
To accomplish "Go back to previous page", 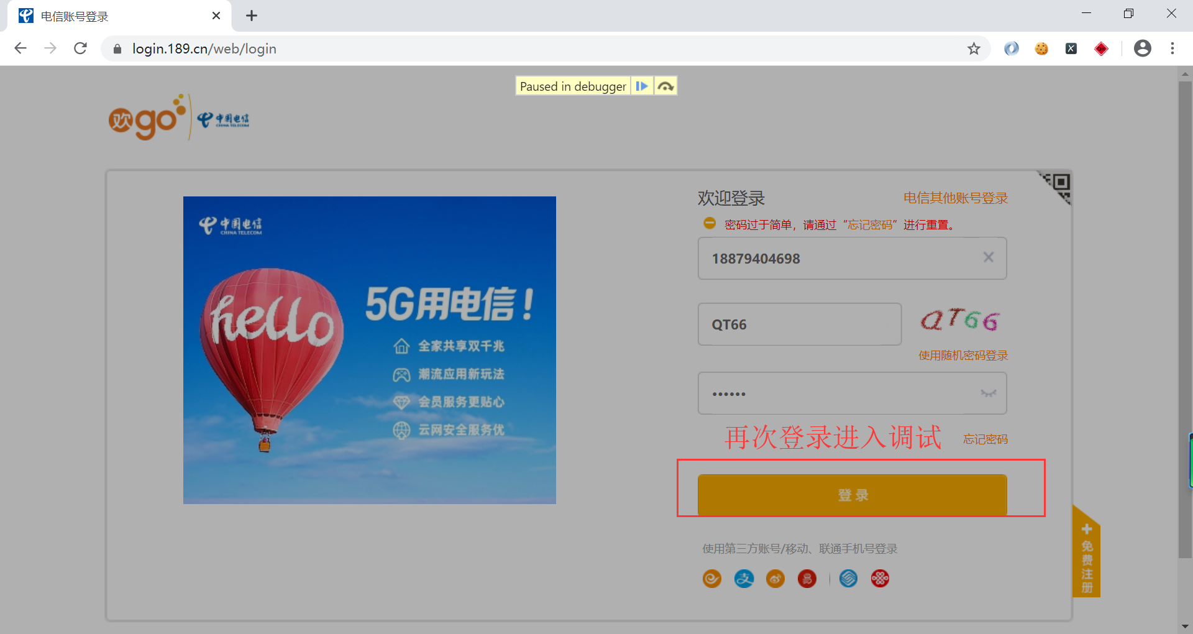I will tap(21, 48).
